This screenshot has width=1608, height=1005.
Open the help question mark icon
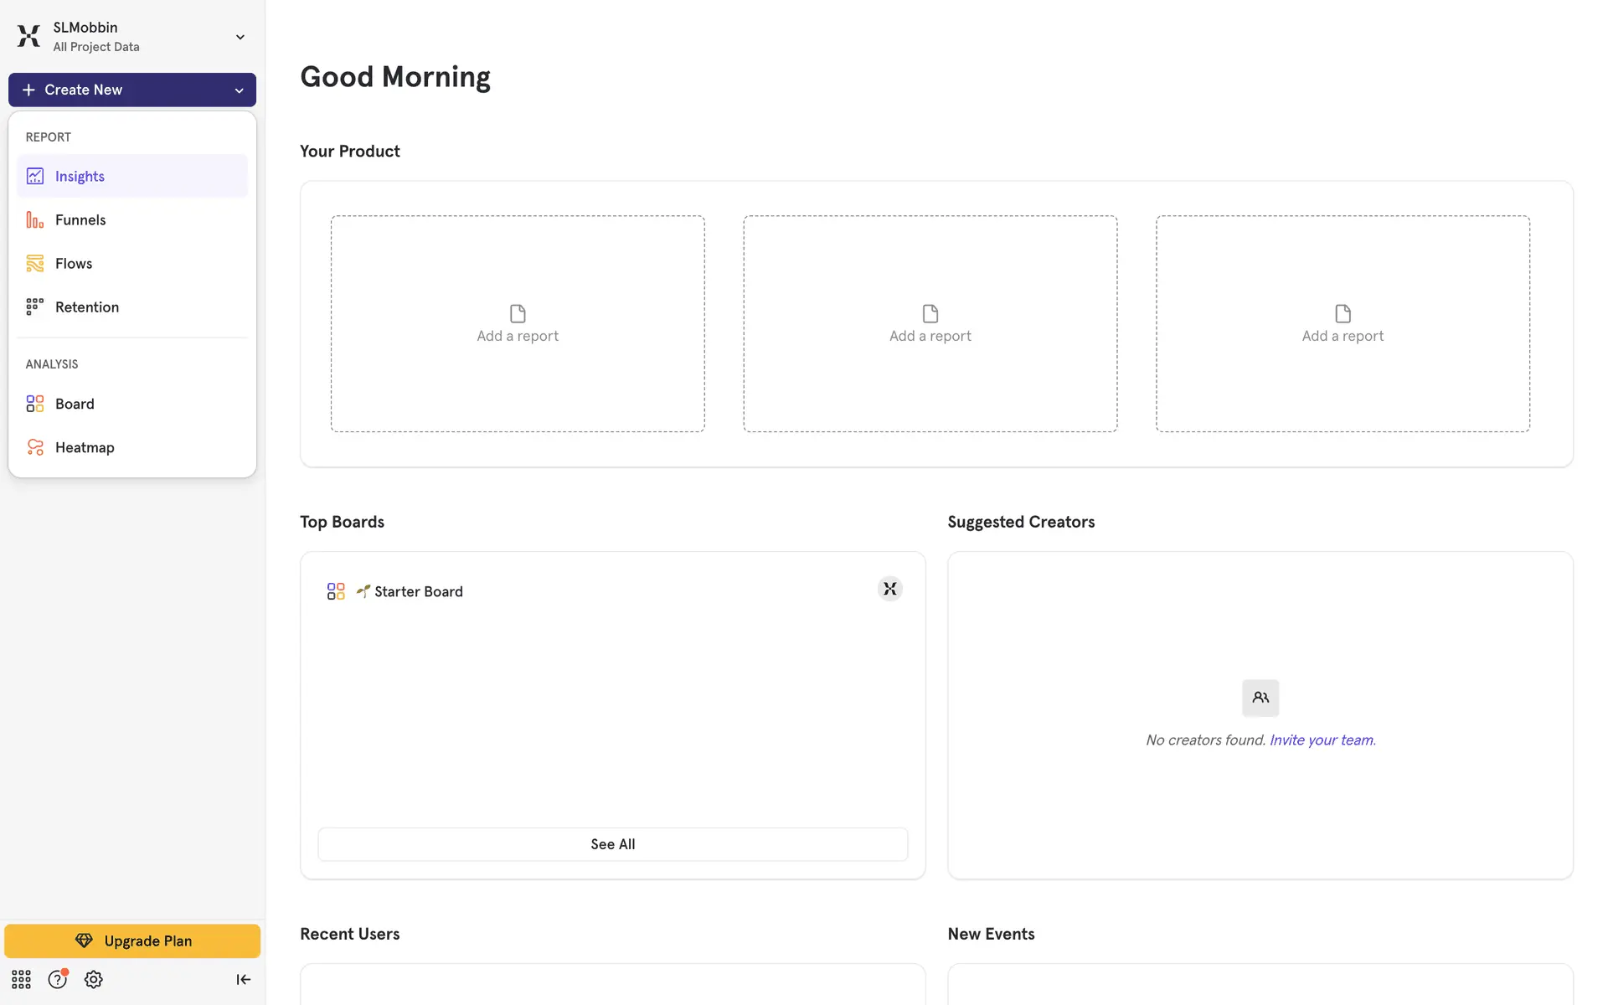[57, 979]
